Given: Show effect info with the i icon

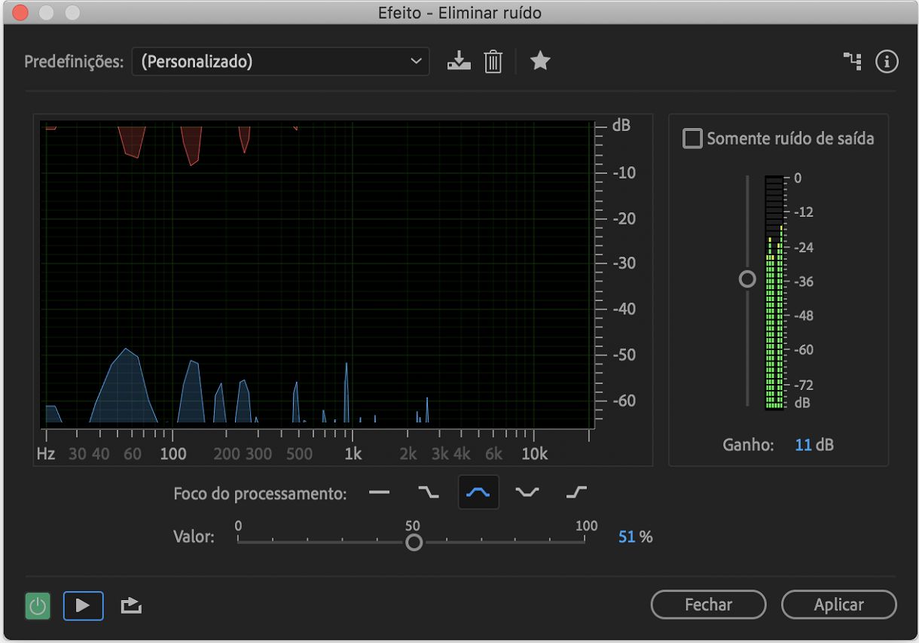Looking at the screenshot, I should (887, 62).
